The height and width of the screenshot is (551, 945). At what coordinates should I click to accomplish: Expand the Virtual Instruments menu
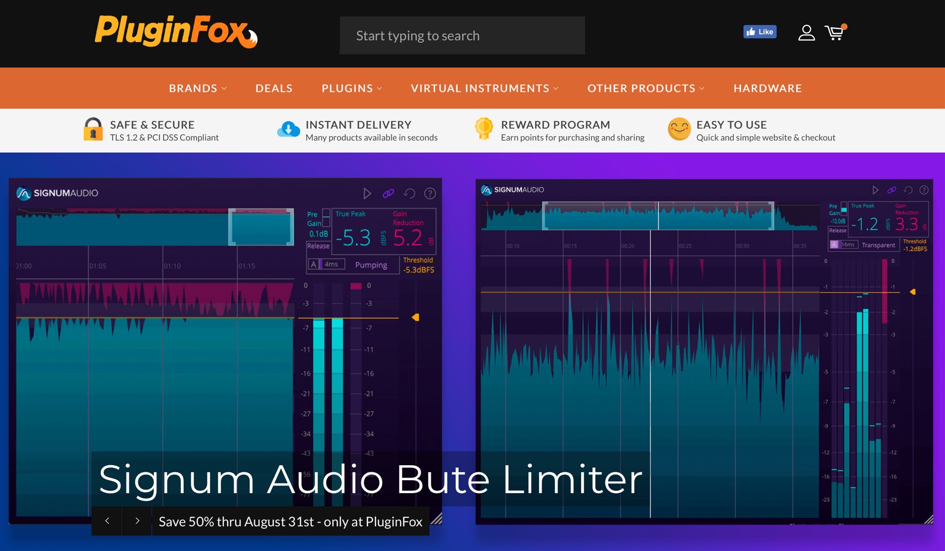point(484,88)
